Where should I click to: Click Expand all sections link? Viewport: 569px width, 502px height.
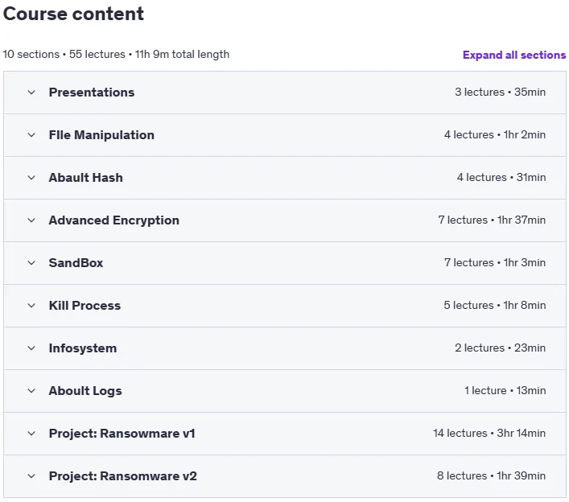pyautogui.click(x=513, y=55)
